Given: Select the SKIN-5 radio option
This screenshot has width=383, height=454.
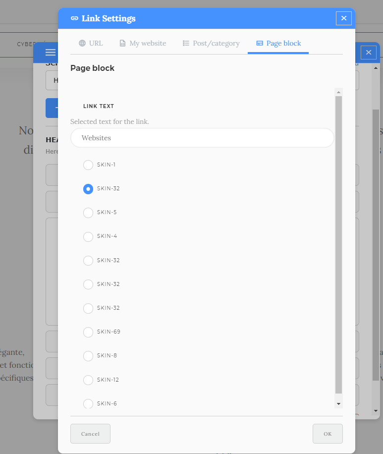Looking at the screenshot, I should (88, 213).
